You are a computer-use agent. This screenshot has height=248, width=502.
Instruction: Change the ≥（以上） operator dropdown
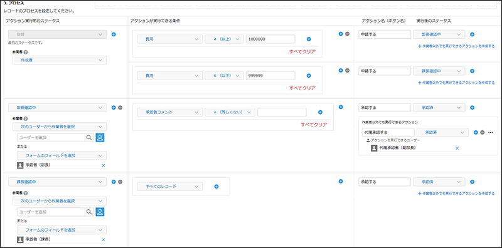pos(225,39)
